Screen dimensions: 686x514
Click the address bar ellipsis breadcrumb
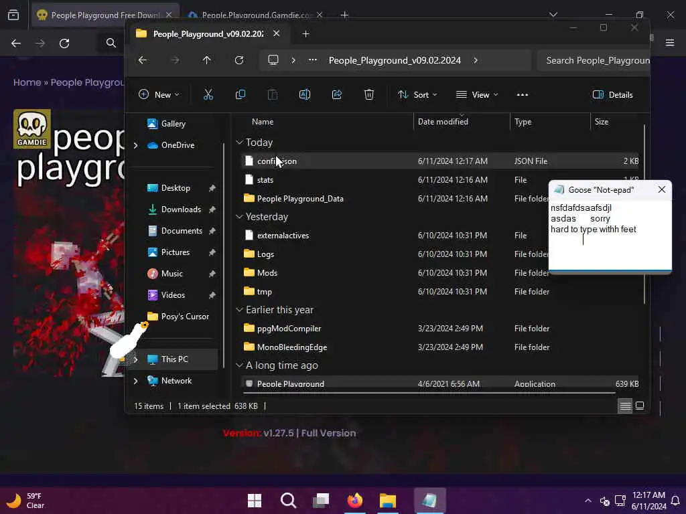(x=312, y=60)
